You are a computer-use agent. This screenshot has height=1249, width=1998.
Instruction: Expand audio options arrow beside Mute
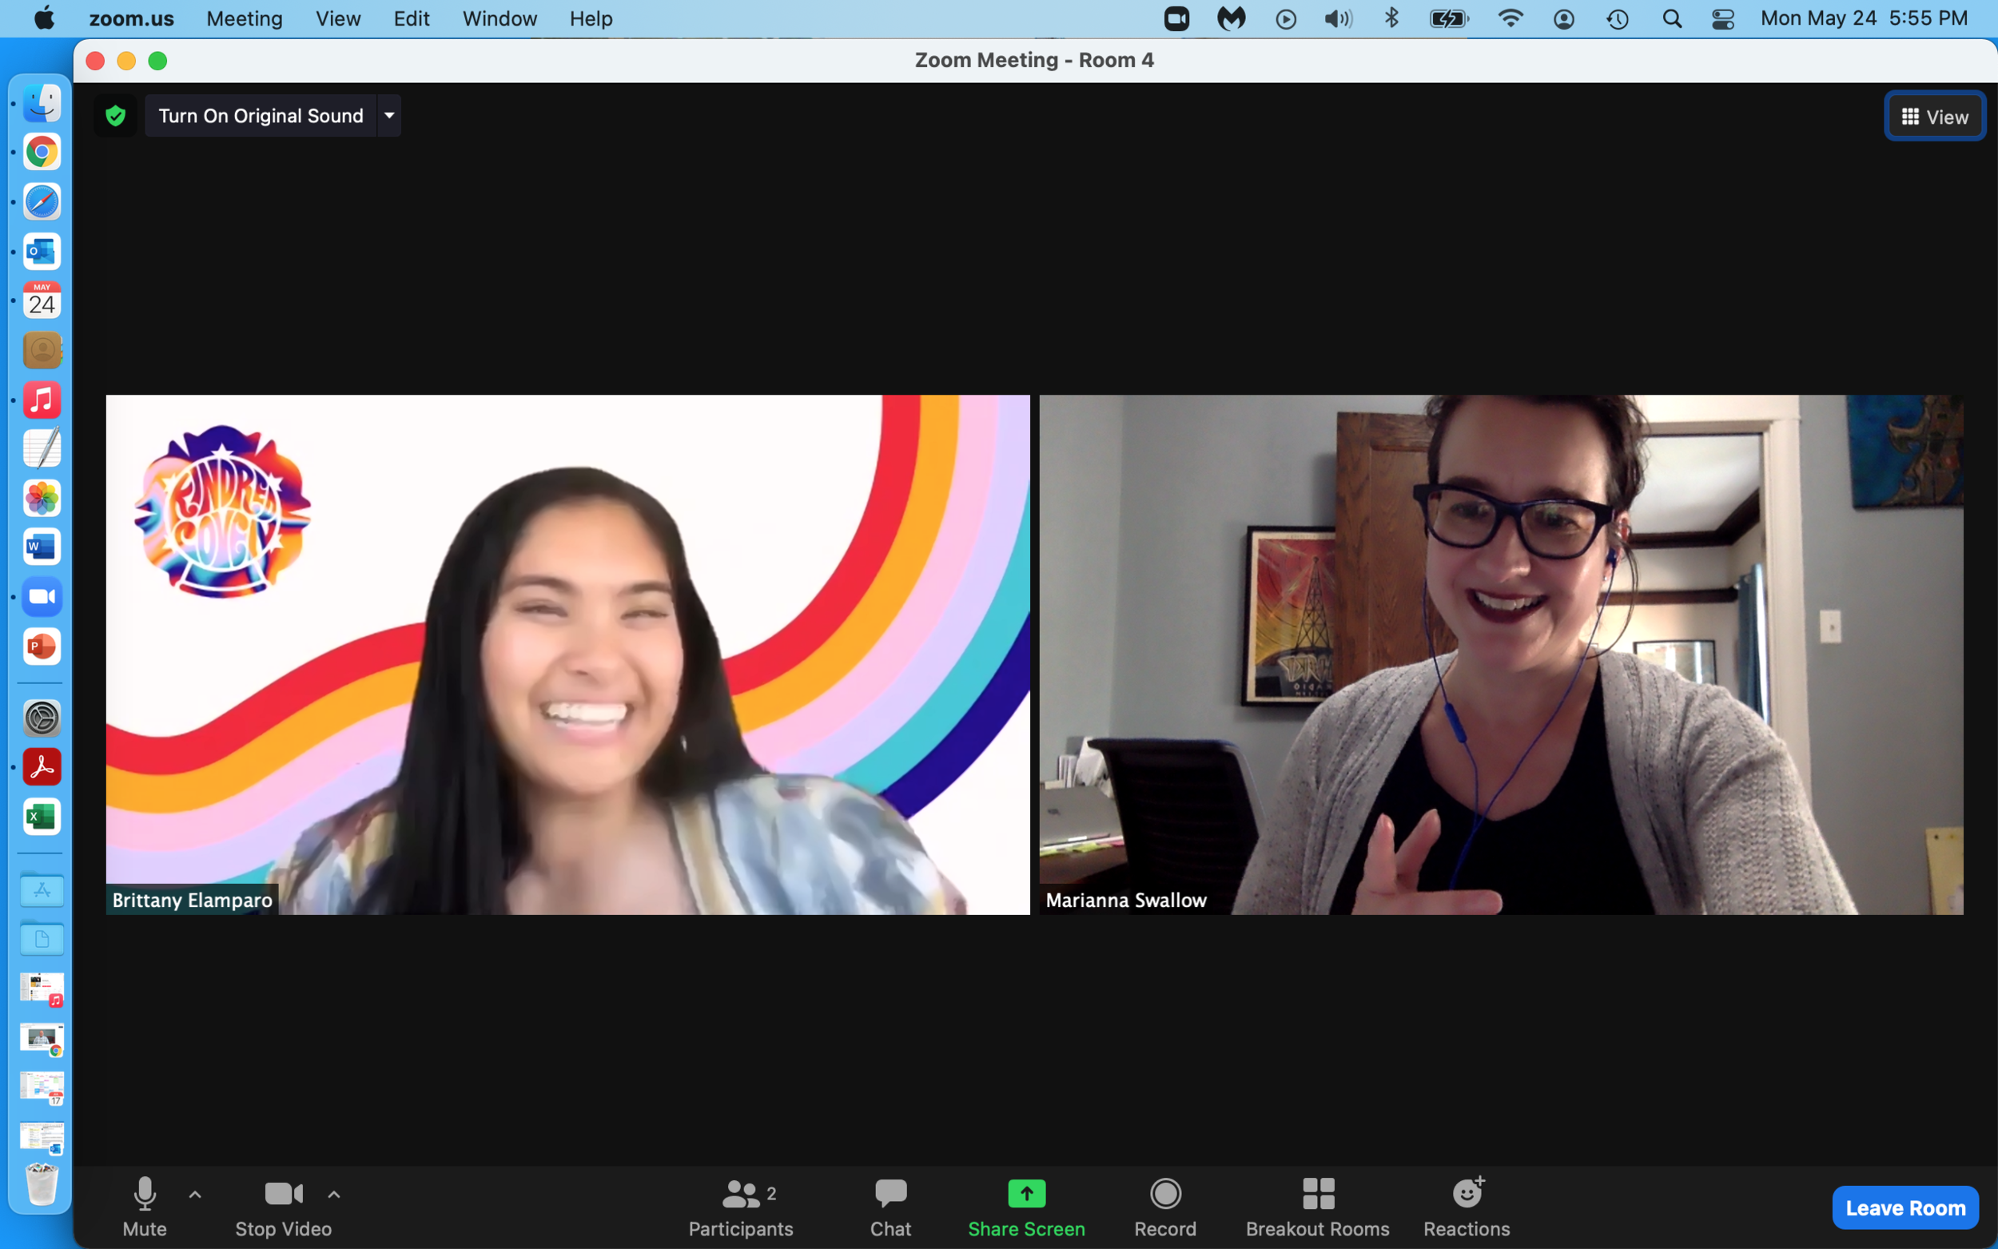coord(195,1195)
